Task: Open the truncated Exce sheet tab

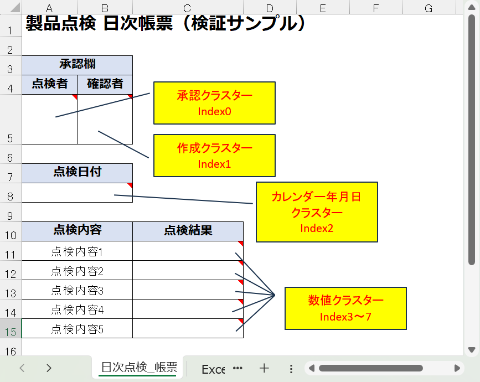Action: pos(213,369)
